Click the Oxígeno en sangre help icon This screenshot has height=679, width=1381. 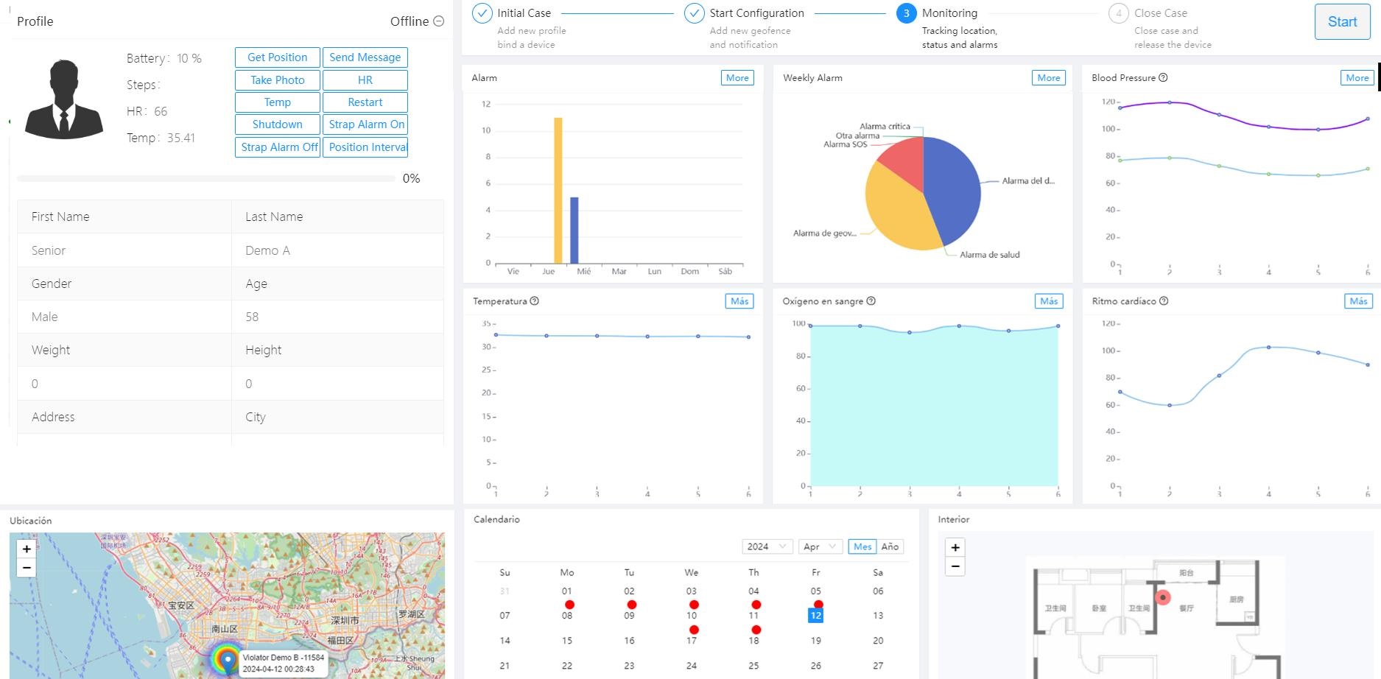pos(871,301)
